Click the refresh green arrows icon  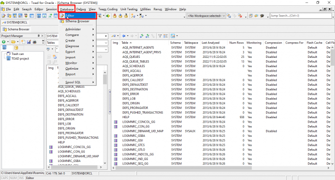click(x=141, y=36)
